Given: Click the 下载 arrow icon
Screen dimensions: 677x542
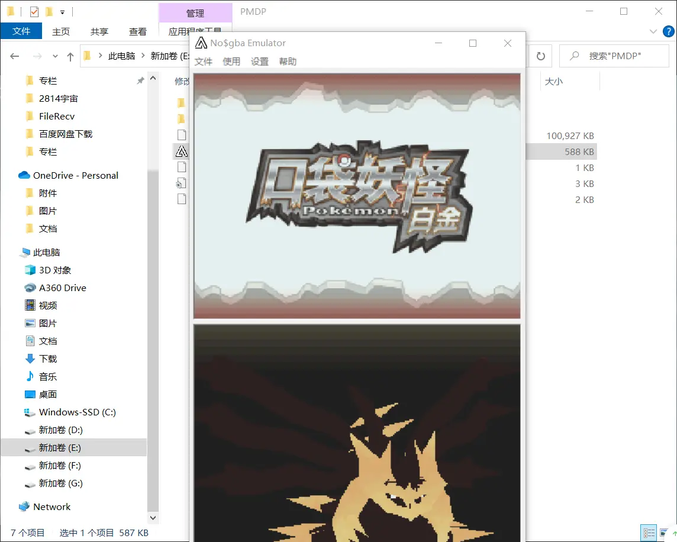Looking at the screenshot, I should click(30, 359).
